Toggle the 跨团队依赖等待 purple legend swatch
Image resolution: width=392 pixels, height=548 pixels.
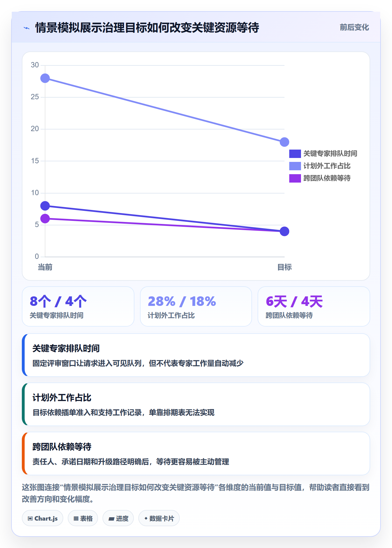pos(295,178)
